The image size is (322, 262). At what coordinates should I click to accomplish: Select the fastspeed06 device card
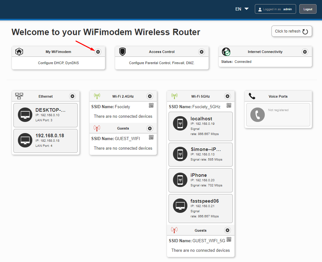[200, 208]
